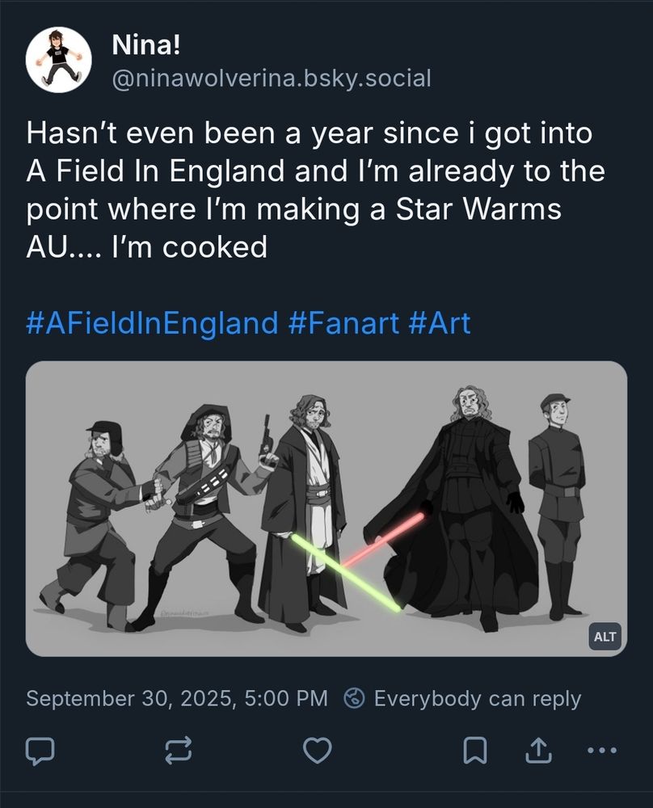Click the reply speech bubble icon
This screenshot has height=808, width=653.
[39, 751]
